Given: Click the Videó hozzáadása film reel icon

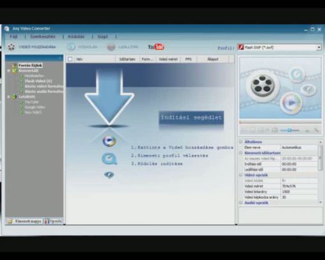Looking at the screenshot, I should point(11,47).
